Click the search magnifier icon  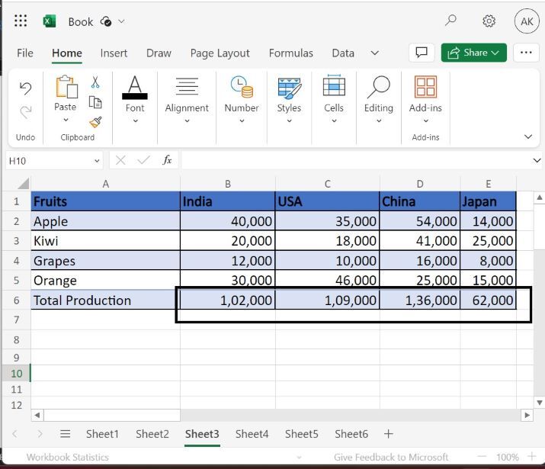coord(451,21)
